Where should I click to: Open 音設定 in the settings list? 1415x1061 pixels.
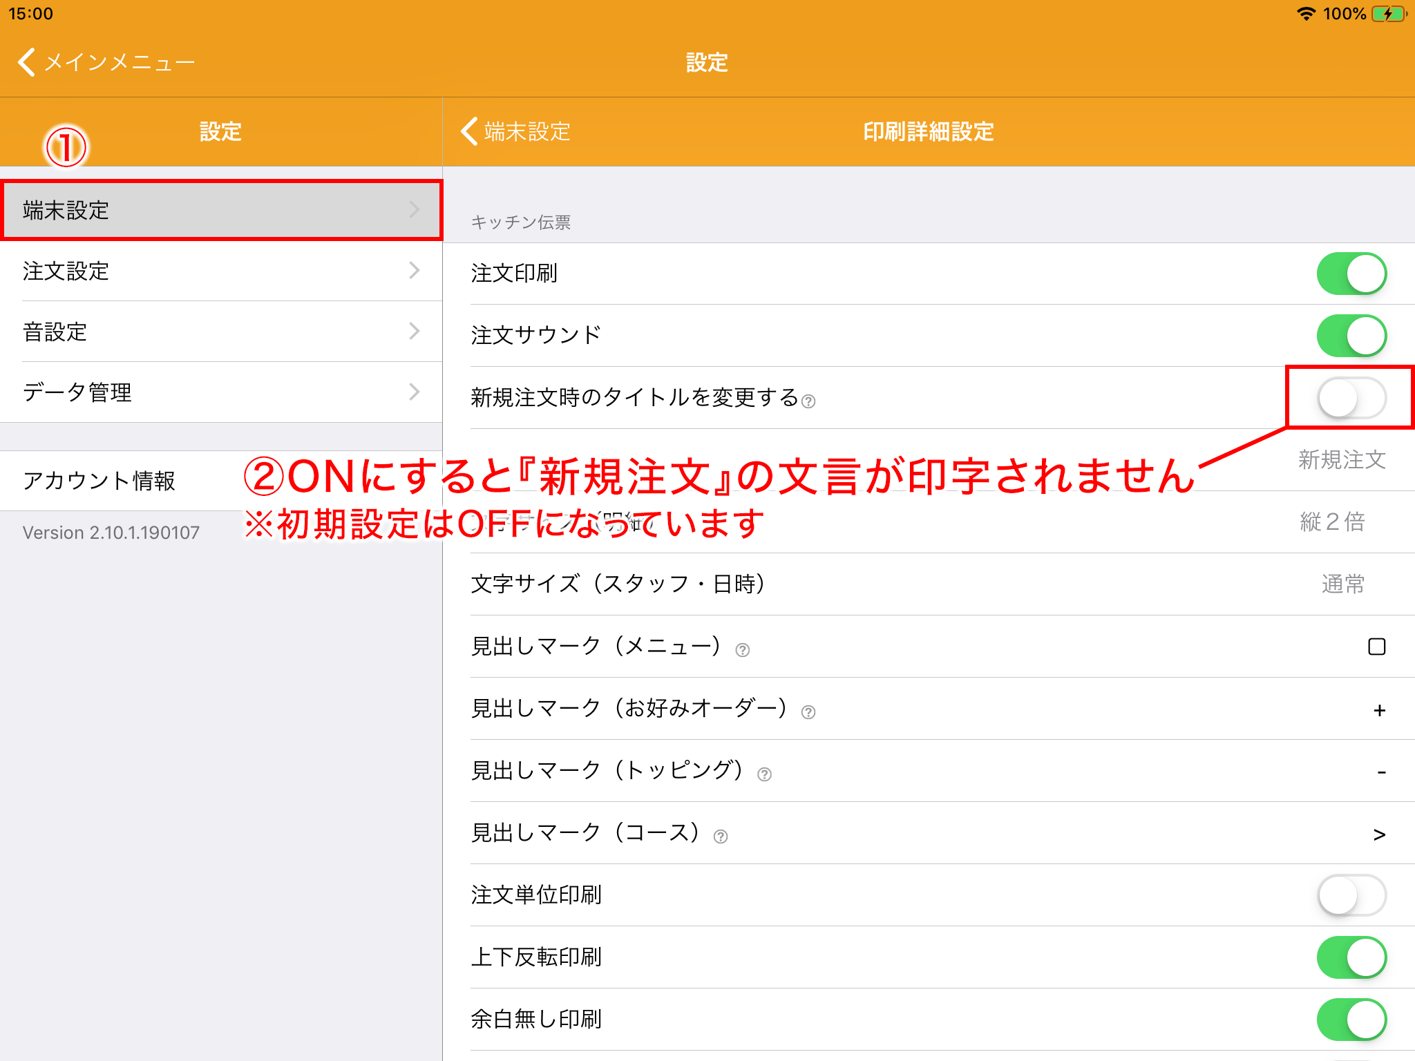[221, 332]
